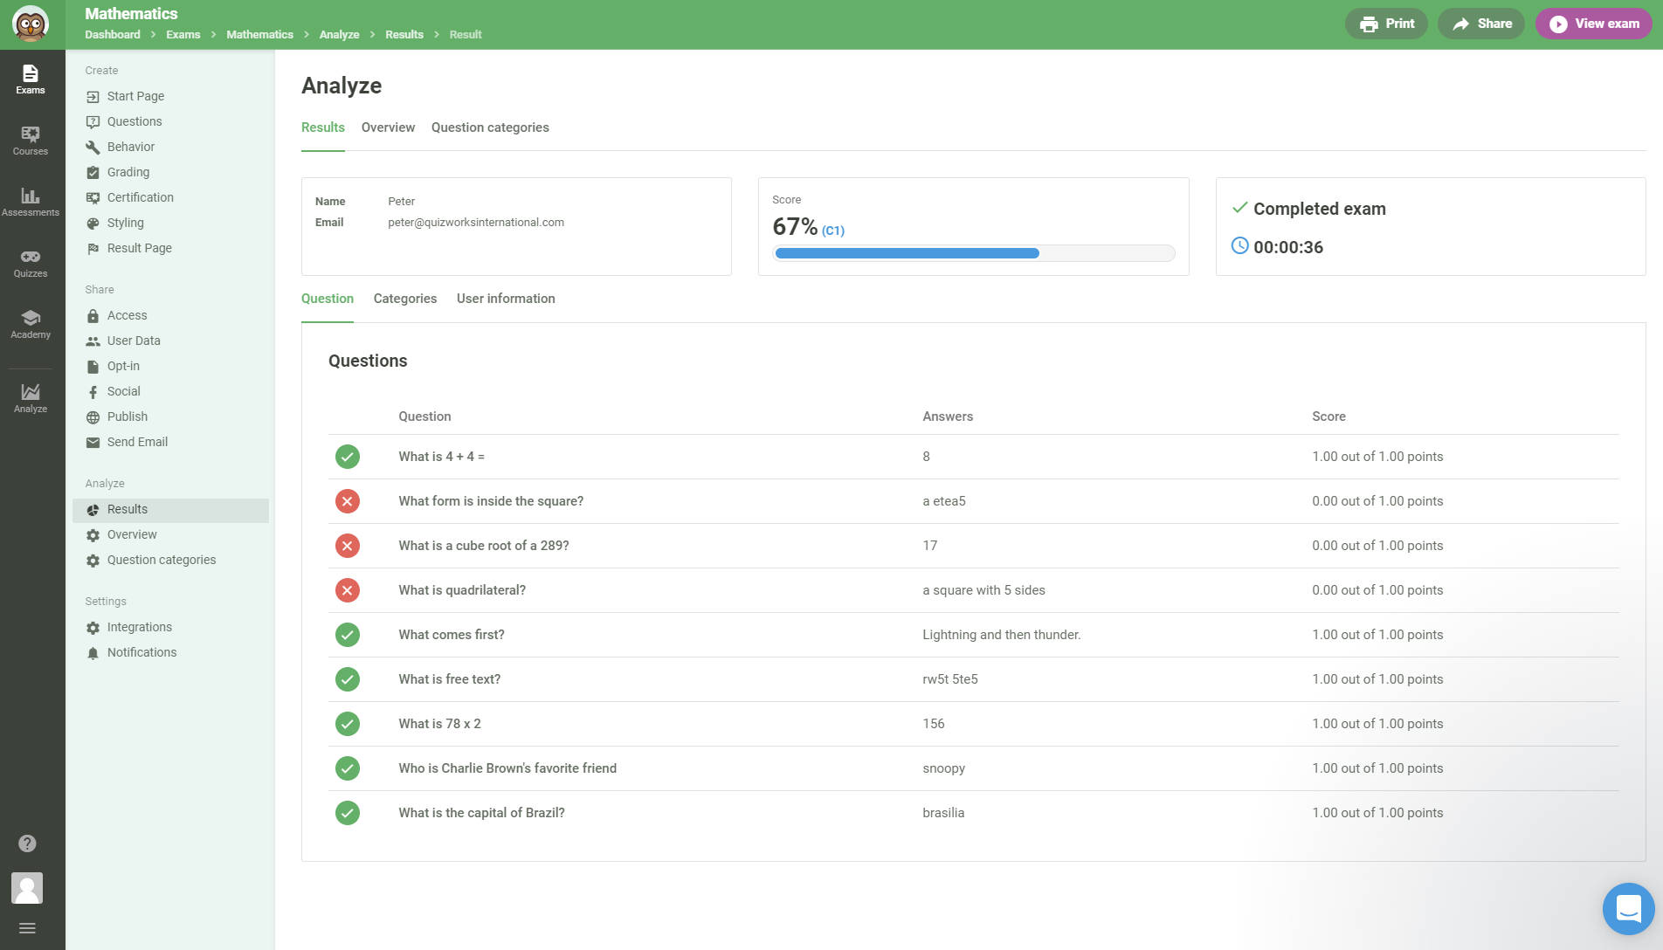
Task: Open the chat support widget
Action: 1628,908
